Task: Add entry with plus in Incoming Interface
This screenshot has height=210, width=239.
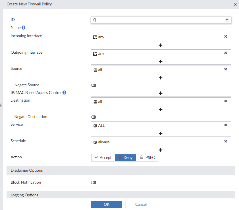Action: coord(161,45)
